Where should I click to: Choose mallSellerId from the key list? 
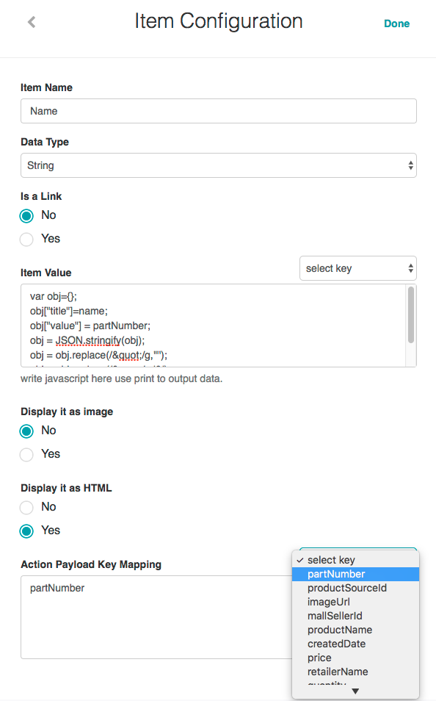coord(355,616)
